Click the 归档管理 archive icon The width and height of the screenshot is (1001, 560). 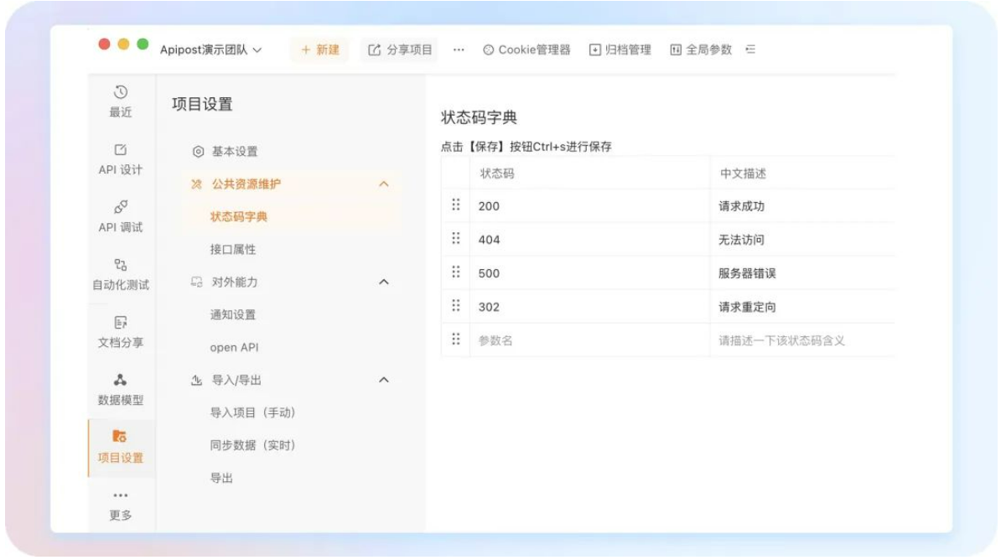(x=595, y=49)
